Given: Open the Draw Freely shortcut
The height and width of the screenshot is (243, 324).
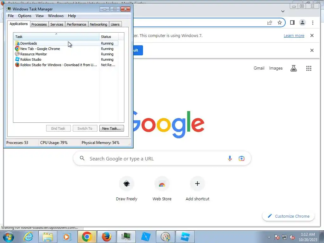Looking at the screenshot, I should pos(127,189).
